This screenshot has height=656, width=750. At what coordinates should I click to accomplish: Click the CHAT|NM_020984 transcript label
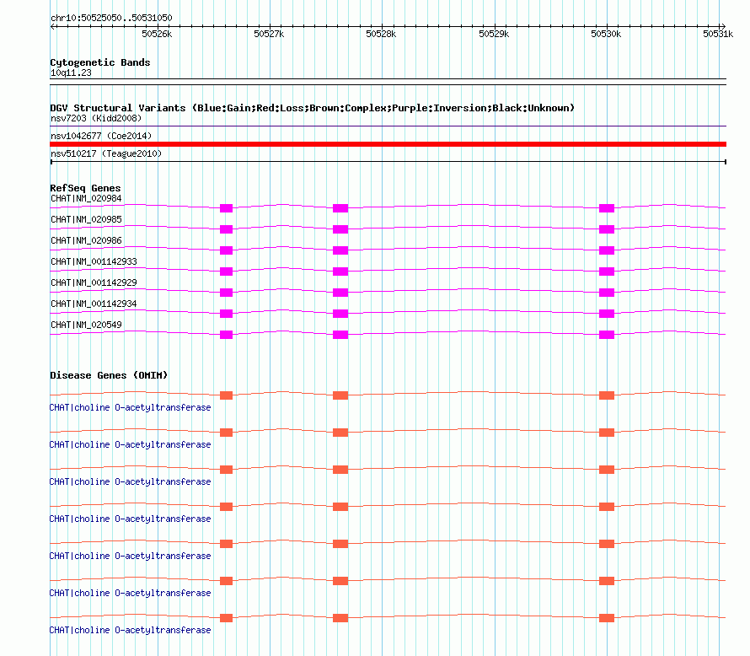click(x=86, y=198)
